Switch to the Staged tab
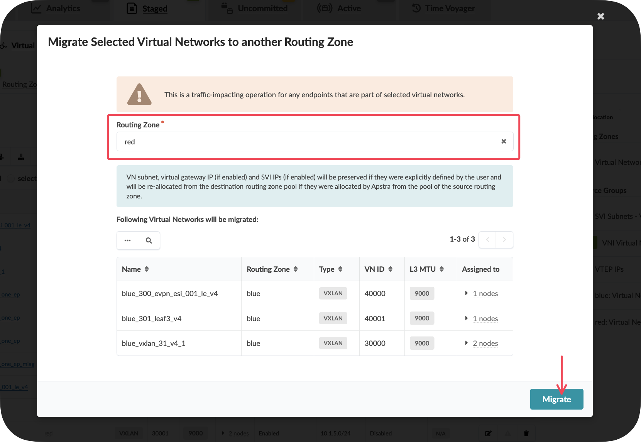 [154, 8]
